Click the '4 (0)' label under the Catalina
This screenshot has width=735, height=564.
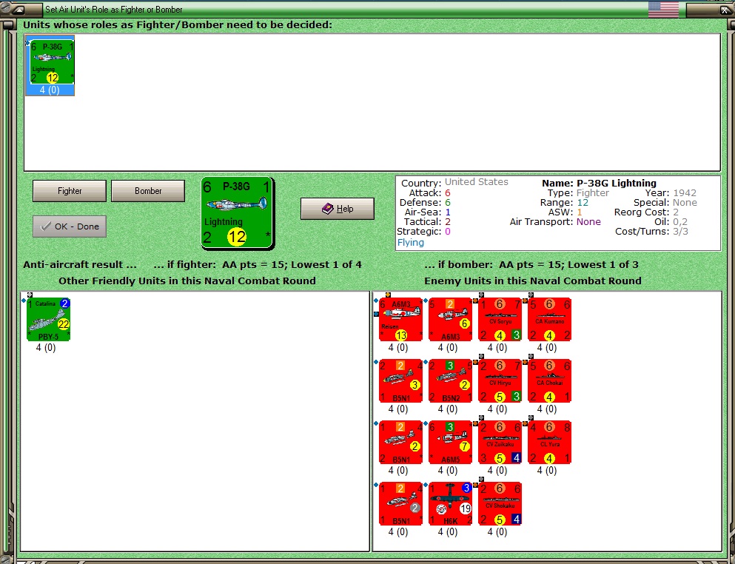46,348
